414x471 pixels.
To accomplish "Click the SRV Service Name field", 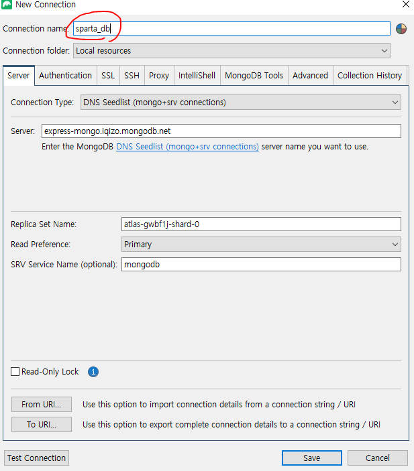I will [x=261, y=265].
